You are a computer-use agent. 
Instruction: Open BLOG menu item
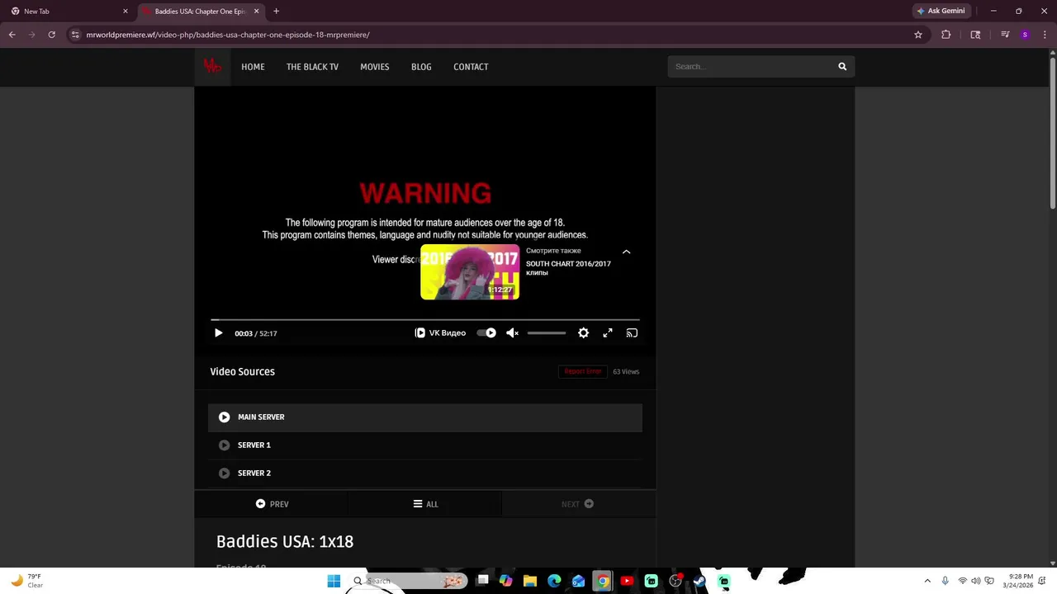[x=421, y=67]
